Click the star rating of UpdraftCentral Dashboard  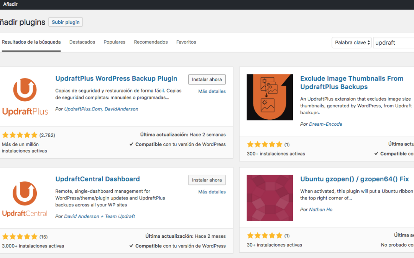20,237
